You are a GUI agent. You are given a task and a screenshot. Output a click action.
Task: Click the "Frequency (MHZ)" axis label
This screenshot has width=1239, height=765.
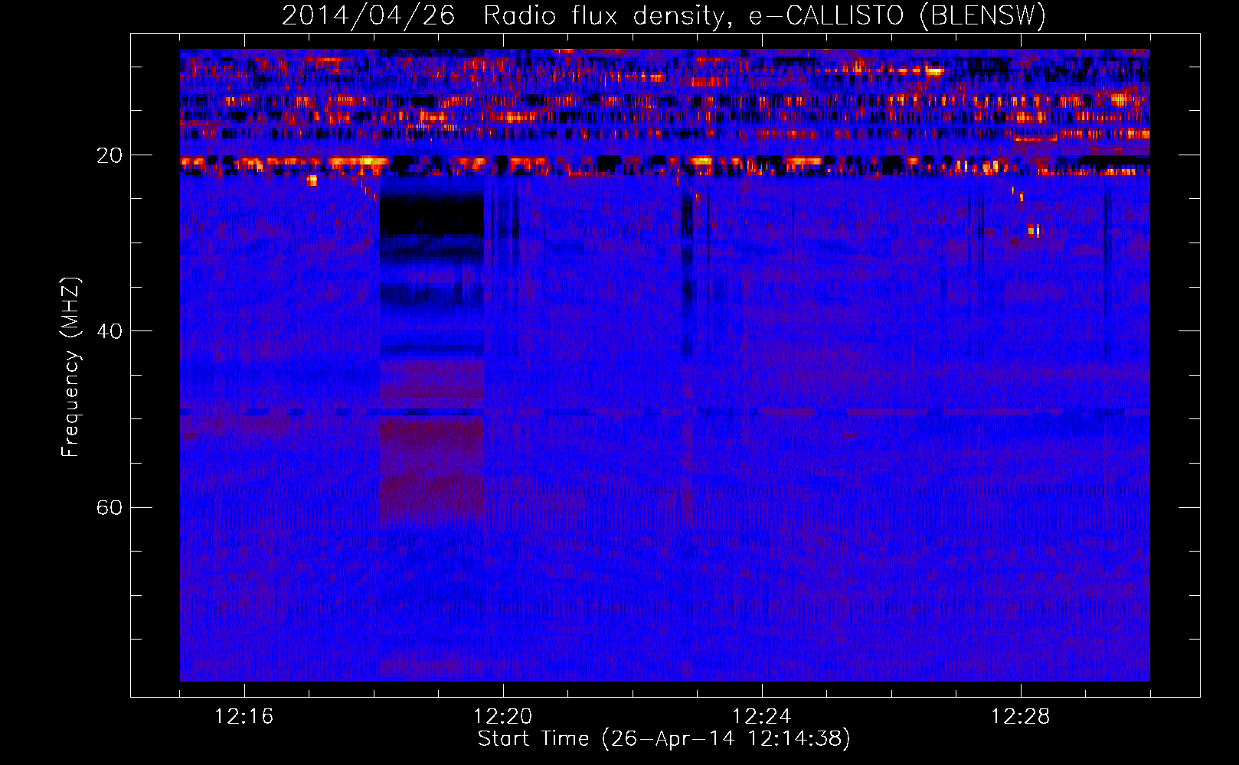coord(70,367)
